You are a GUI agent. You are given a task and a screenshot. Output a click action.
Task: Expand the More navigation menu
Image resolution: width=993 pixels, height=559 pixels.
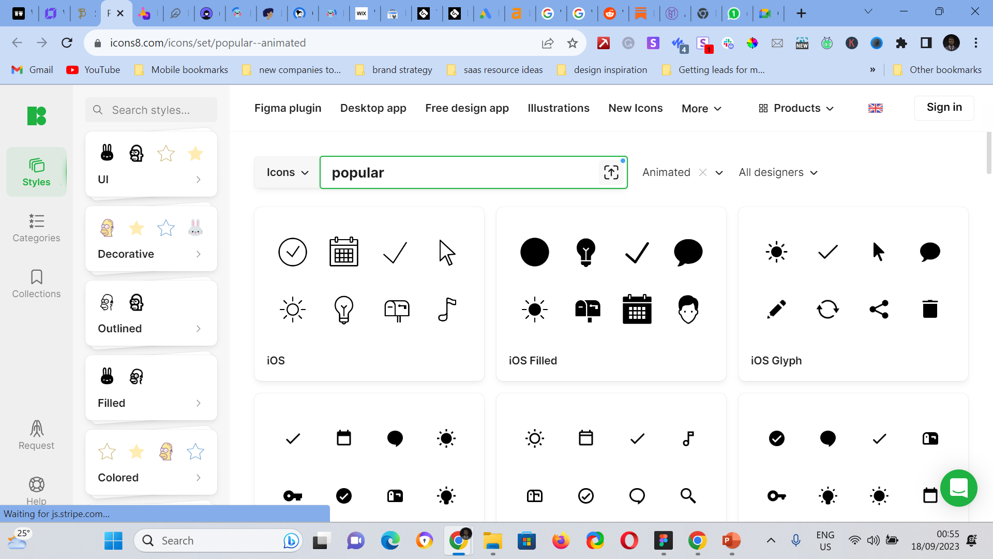click(x=701, y=108)
